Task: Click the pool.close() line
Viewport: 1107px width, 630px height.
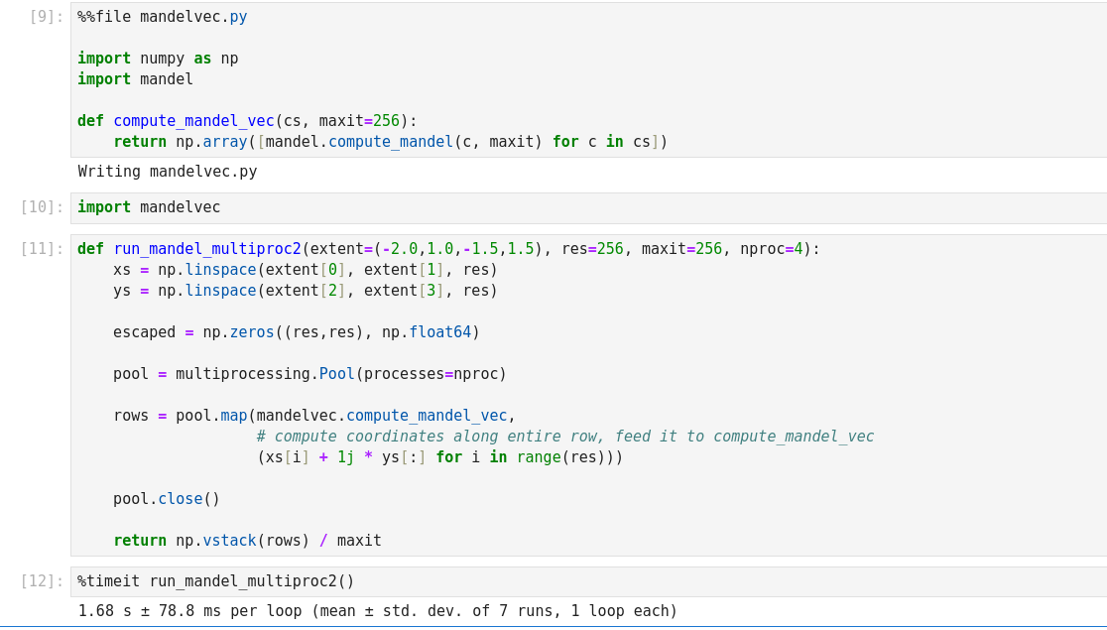Action: click(x=167, y=499)
